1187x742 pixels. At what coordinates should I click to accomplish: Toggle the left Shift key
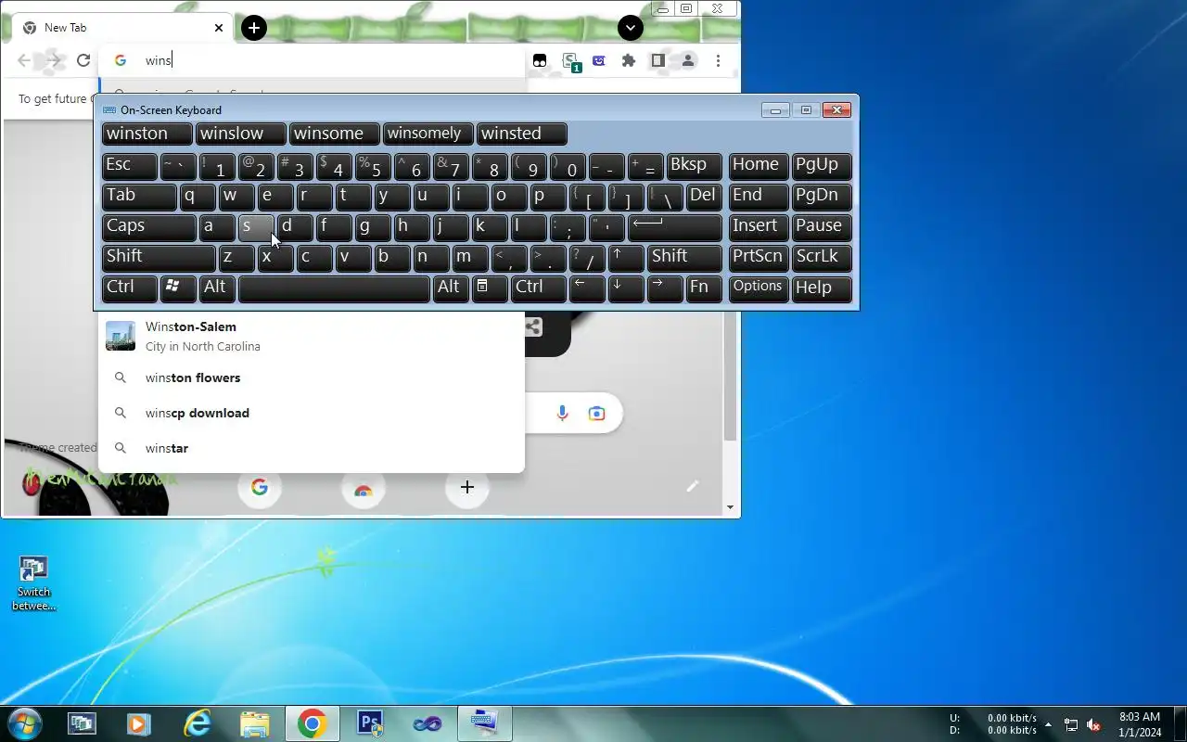(159, 259)
